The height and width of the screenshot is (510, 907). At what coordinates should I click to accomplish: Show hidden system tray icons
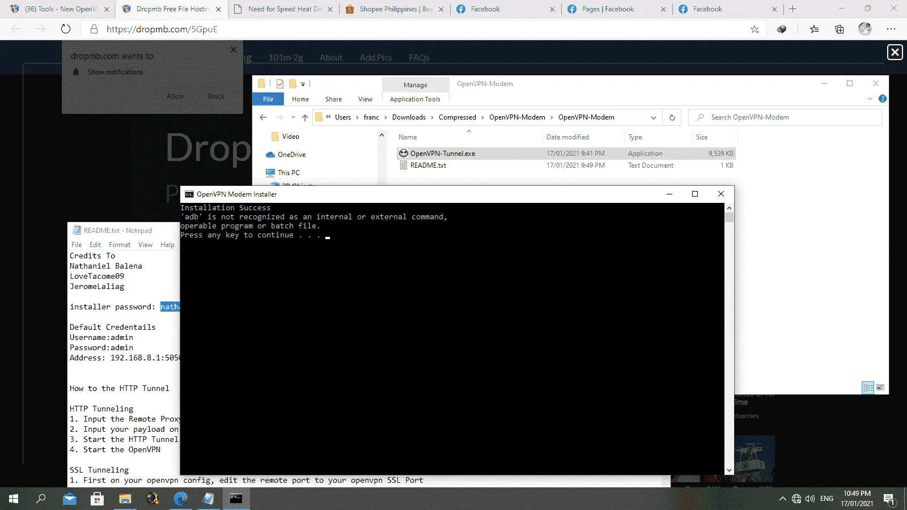783,499
